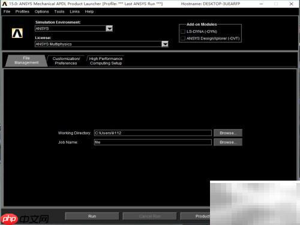
Task: Switch to High Performance Computing Setup tab
Action: [106, 61]
